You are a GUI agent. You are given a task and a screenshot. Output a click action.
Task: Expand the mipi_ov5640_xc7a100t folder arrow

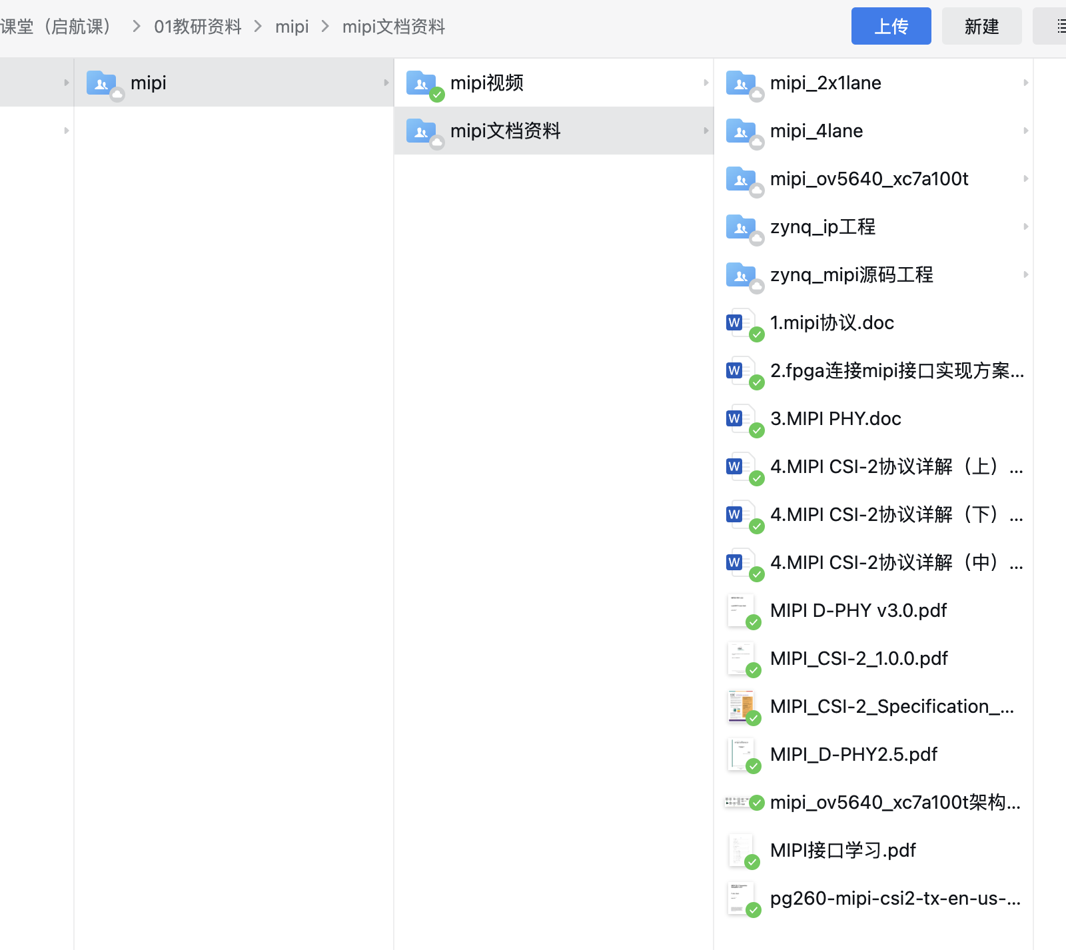click(x=1026, y=179)
